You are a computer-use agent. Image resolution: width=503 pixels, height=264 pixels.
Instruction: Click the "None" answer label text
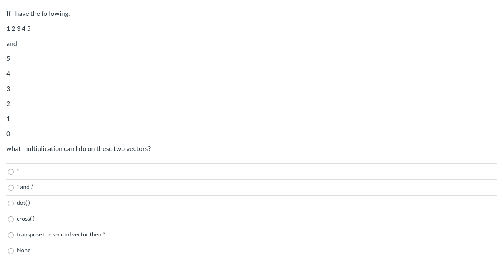click(x=24, y=251)
